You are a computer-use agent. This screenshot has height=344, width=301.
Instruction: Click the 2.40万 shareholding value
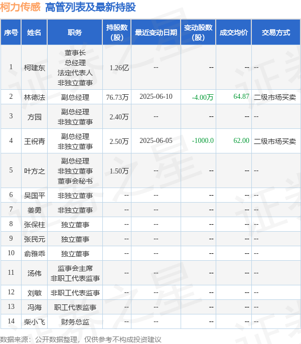click(x=119, y=117)
